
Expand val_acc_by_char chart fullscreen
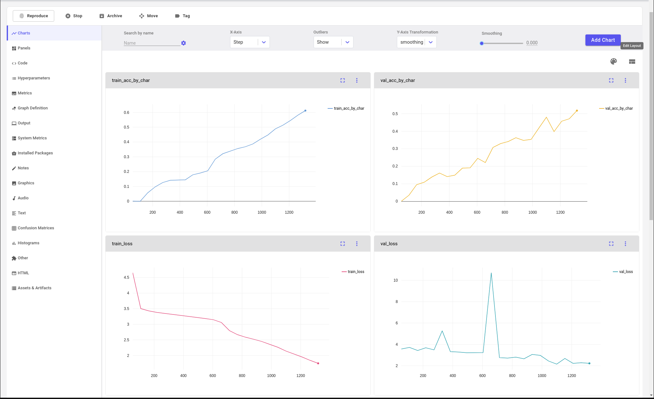point(611,80)
